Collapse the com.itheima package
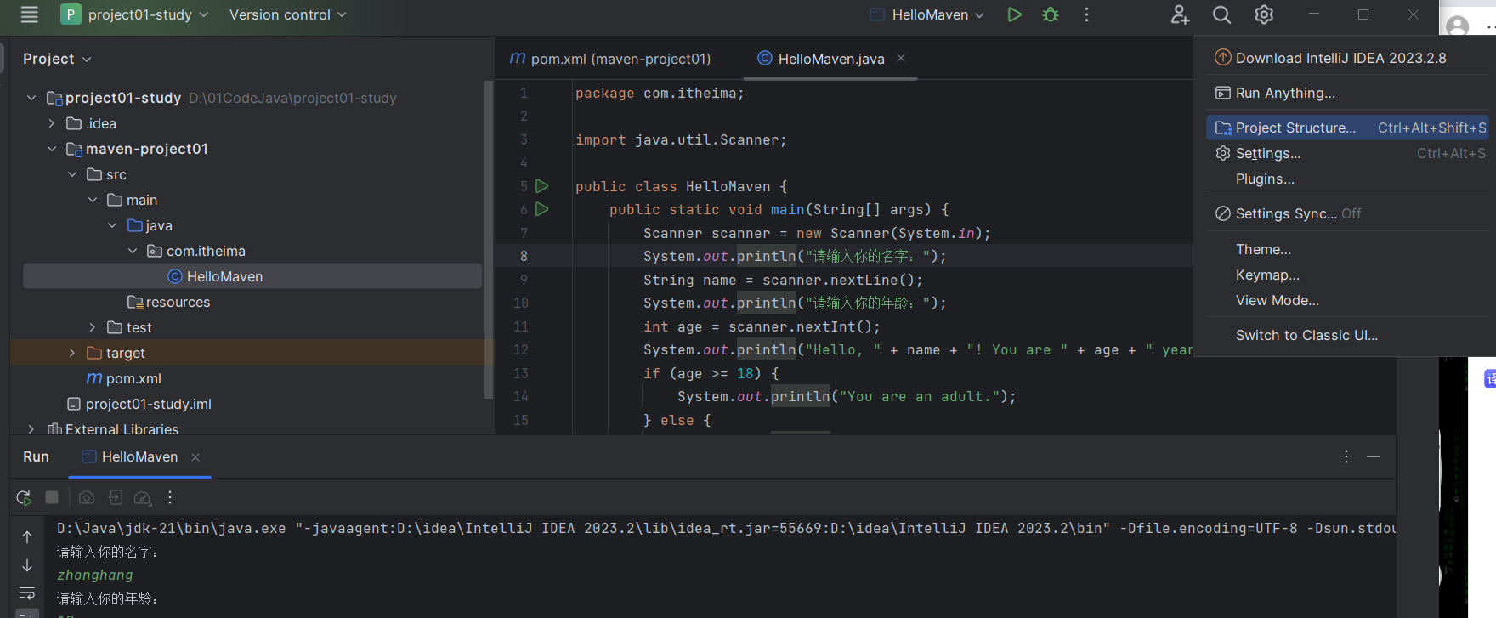Screen dimensions: 1496x618 [133, 251]
